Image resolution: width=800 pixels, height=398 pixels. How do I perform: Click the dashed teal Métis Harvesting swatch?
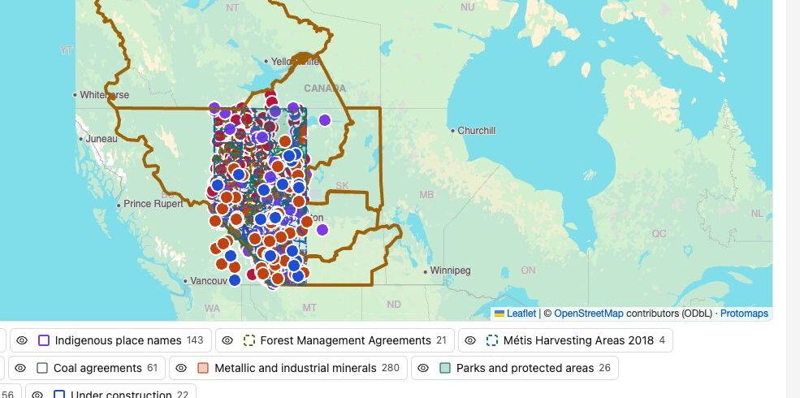click(492, 340)
